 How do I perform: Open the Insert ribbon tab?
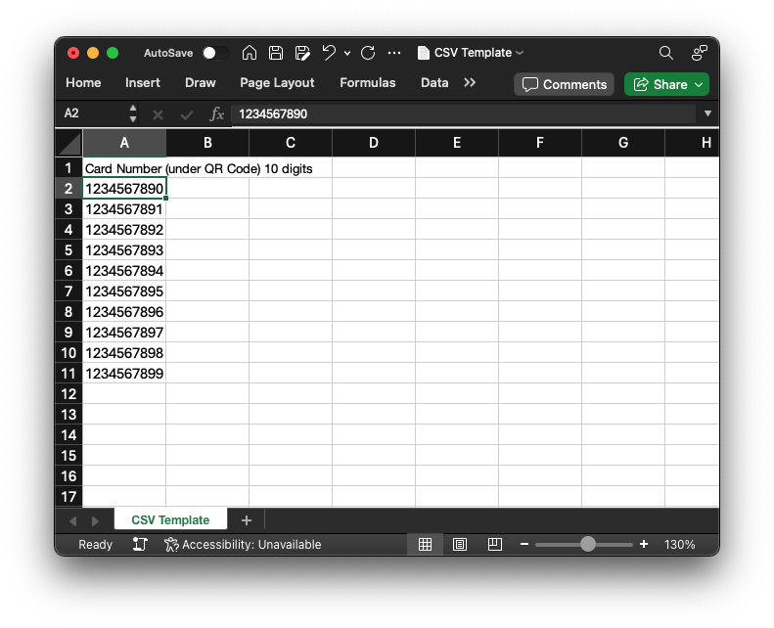(143, 83)
